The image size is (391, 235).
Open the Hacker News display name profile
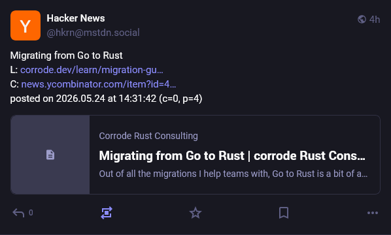(x=76, y=18)
